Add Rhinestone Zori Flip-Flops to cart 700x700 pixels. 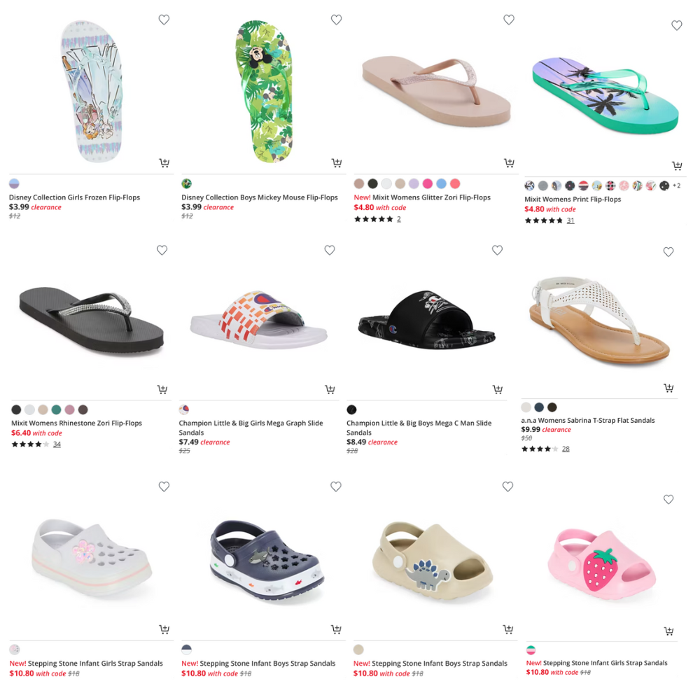tap(162, 389)
